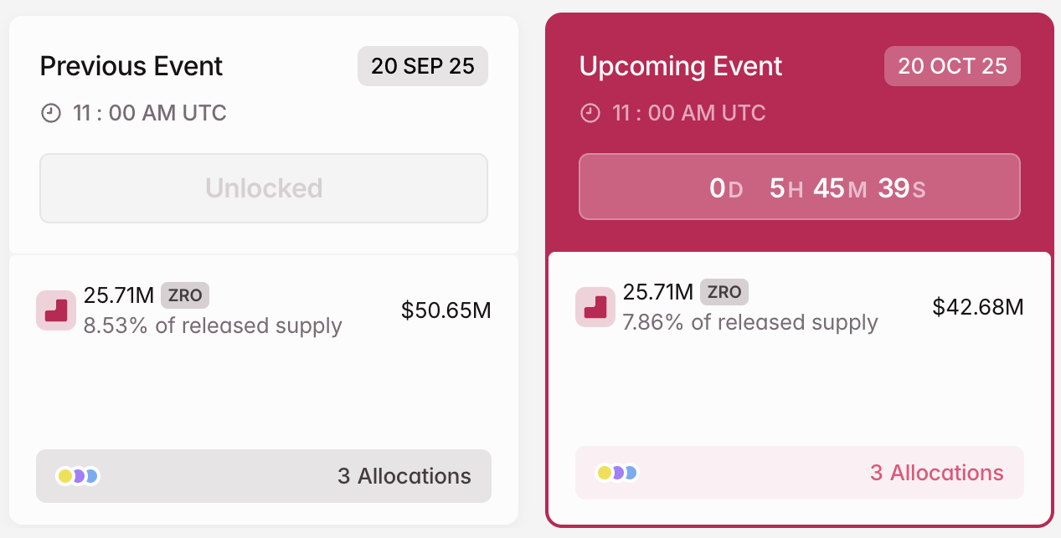Screen dimensions: 1061x538
Task: Click the ZRO badge in Previous Event card
Action: (185, 295)
